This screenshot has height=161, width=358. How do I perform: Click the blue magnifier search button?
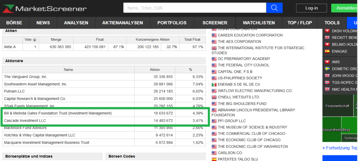274,8
